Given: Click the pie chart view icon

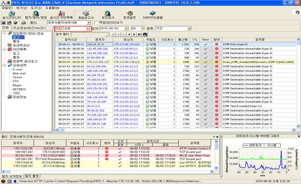Looking at the screenshot, I should (15, 22).
